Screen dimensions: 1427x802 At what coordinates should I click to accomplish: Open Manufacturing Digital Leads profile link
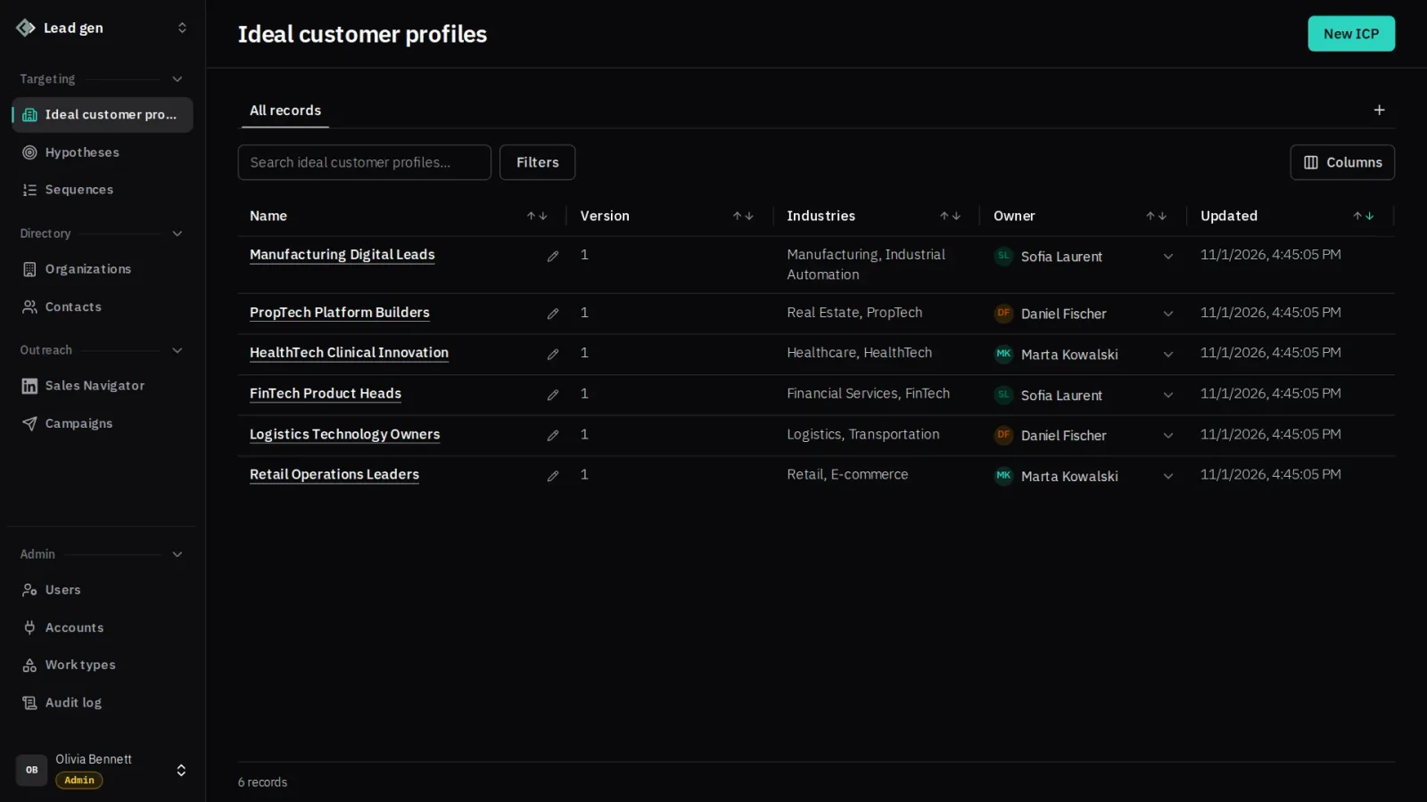[x=342, y=255]
